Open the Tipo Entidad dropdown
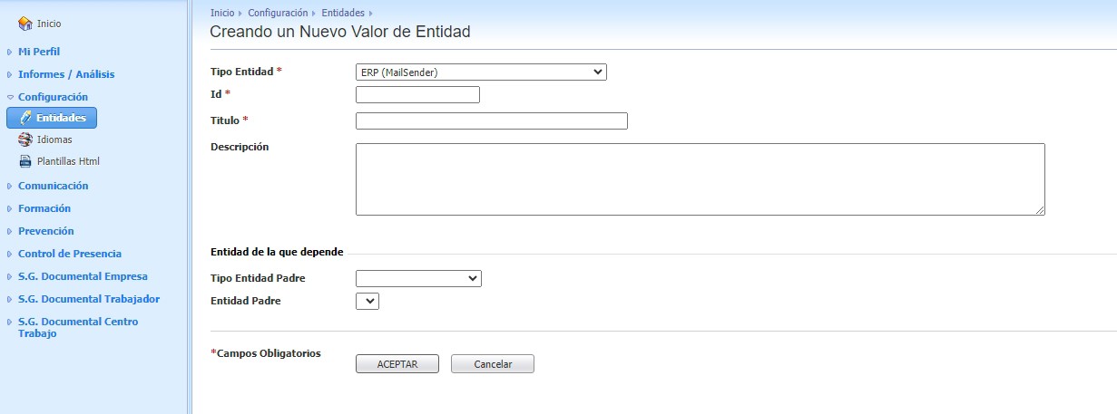 [481, 72]
